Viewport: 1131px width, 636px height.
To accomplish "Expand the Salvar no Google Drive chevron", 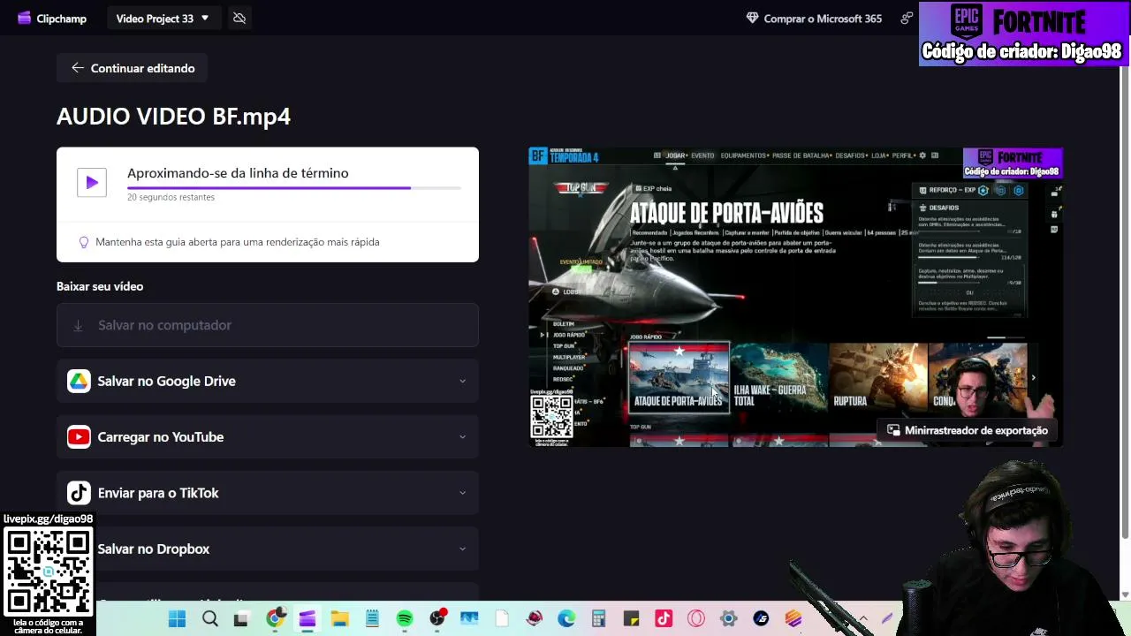I will click(462, 381).
